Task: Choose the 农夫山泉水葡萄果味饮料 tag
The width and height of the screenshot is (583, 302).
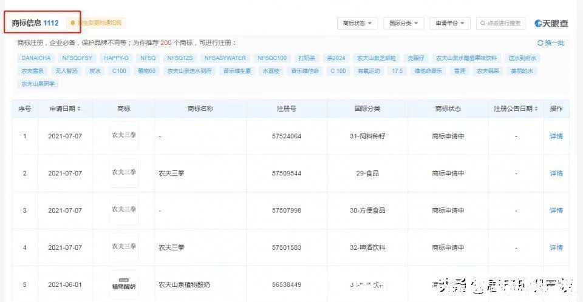Action: [x=466, y=58]
